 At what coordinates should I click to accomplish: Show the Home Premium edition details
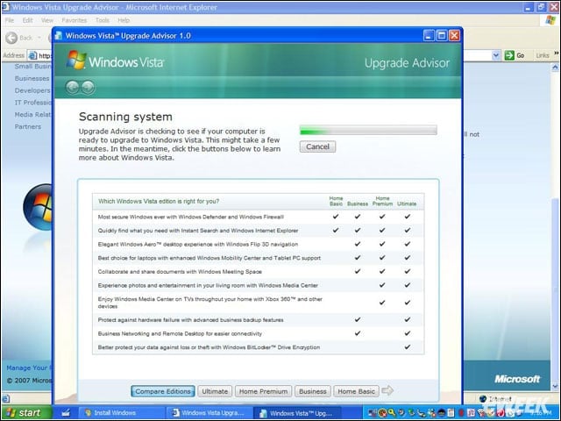pos(263,391)
